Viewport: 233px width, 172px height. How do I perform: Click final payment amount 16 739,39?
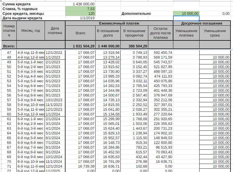pyautogui.click(x=80, y=166)
